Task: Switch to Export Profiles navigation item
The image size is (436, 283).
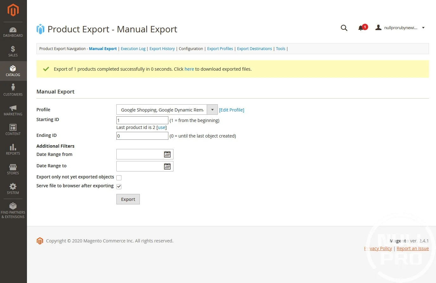Action: [220, 49]
